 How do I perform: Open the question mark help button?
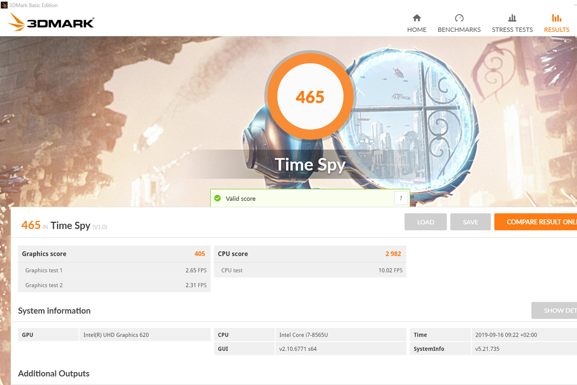401,198
